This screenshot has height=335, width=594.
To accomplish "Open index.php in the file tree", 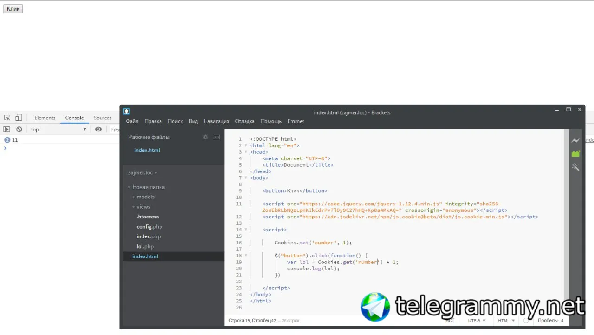I will (x=148, y=237).
